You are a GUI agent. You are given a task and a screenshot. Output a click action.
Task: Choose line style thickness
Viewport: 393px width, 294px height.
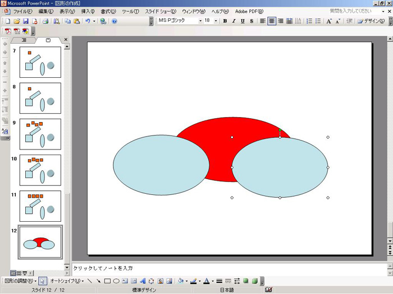coord(219,281)
